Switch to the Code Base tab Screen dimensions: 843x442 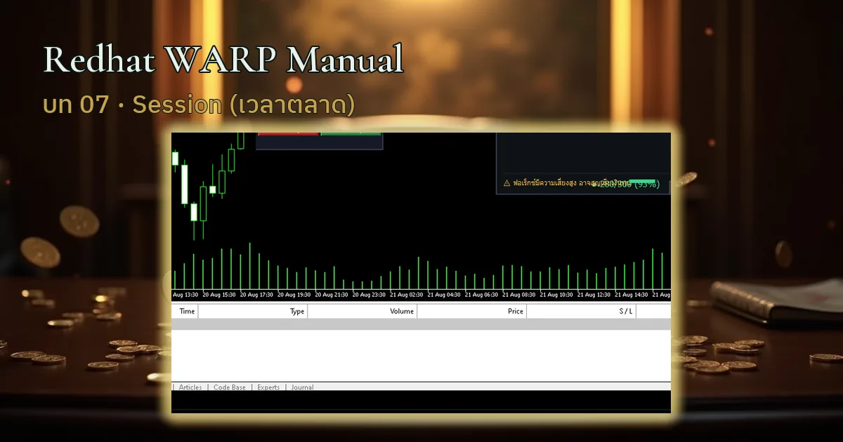point(230,387)
